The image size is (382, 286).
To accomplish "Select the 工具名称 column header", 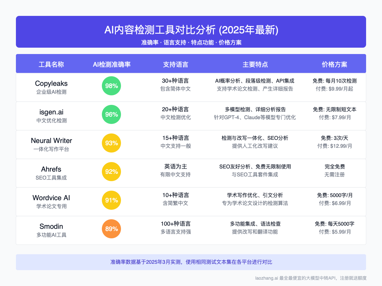I will 51,65.
